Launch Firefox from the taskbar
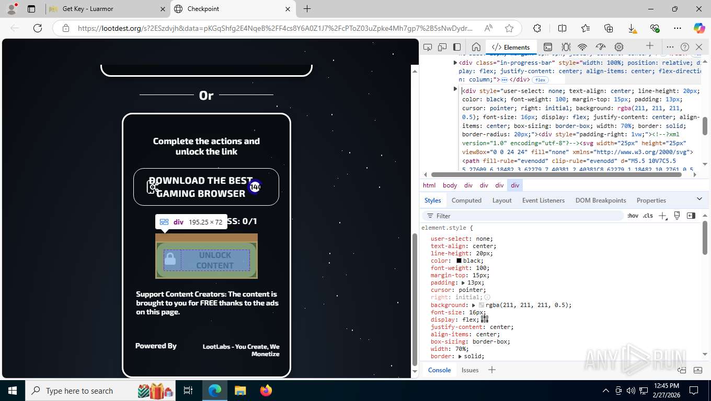Viewport: 711px width, 401px height. (266, 391)
